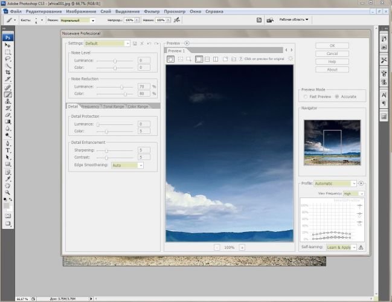Viewport: 392px width, 302px height.
Task: Open the Profile Automatic dropdown
Action: coord(335,183)
